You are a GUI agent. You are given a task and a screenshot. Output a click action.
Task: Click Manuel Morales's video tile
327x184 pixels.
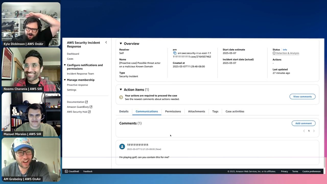pyautogui.click(x=31, y=114)
